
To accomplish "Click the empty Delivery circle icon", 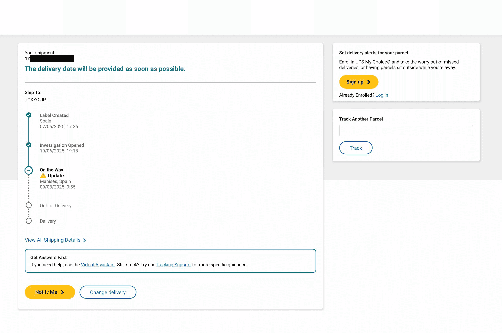I will 29,220.
